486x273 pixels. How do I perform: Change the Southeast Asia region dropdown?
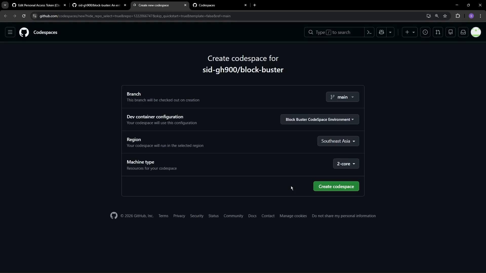[x=338, y=141]
